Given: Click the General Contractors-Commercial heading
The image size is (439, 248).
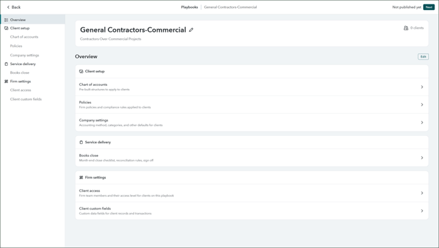Looking at the screenshot, I should (133, 29).
